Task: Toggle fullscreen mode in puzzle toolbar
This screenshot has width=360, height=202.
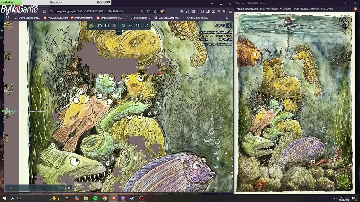Action: click(x=146, y=26)
